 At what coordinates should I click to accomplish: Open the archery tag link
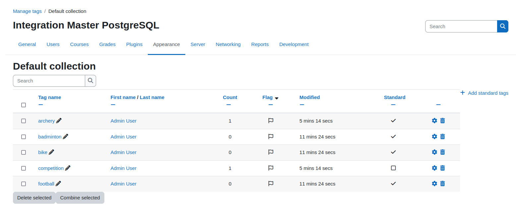pos(46,121)
